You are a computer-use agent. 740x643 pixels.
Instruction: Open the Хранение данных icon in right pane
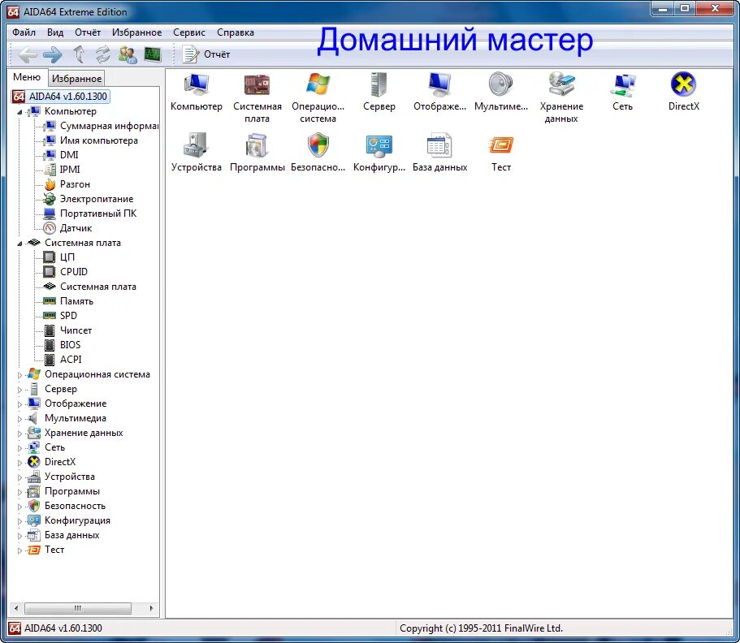(x=561, y=85)
